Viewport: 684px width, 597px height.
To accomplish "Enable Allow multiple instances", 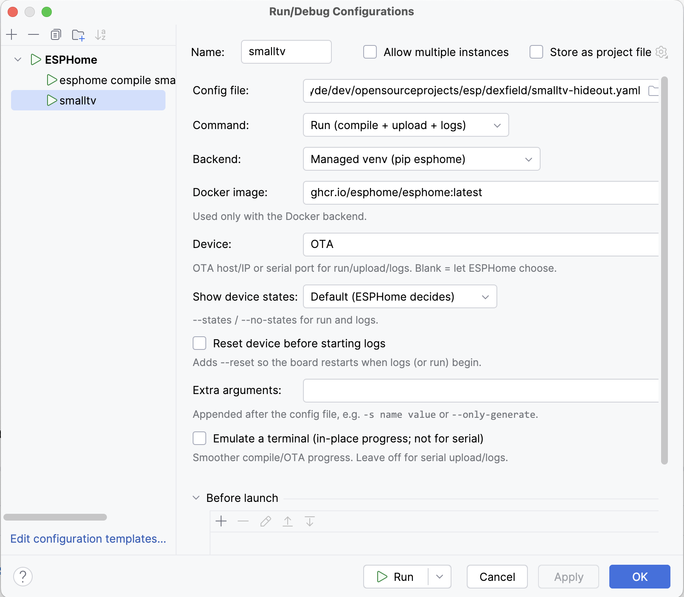I will pos(370,52).
